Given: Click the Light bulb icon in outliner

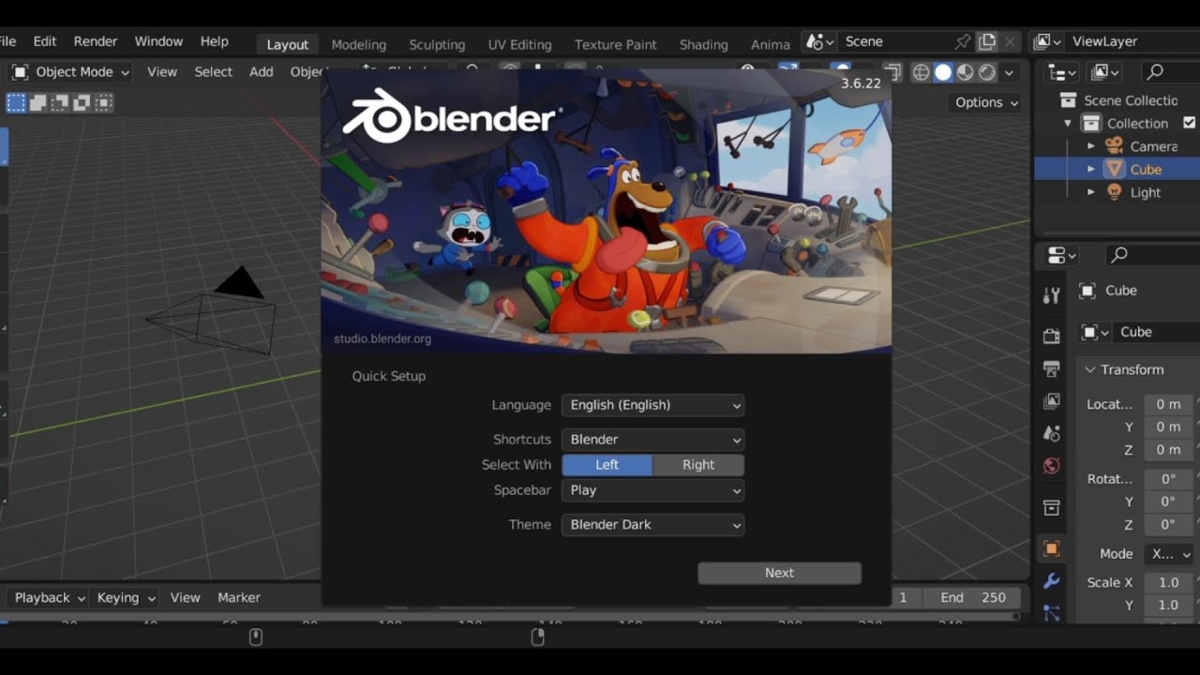Looking at the screenshot, I should pos(1114,192).
